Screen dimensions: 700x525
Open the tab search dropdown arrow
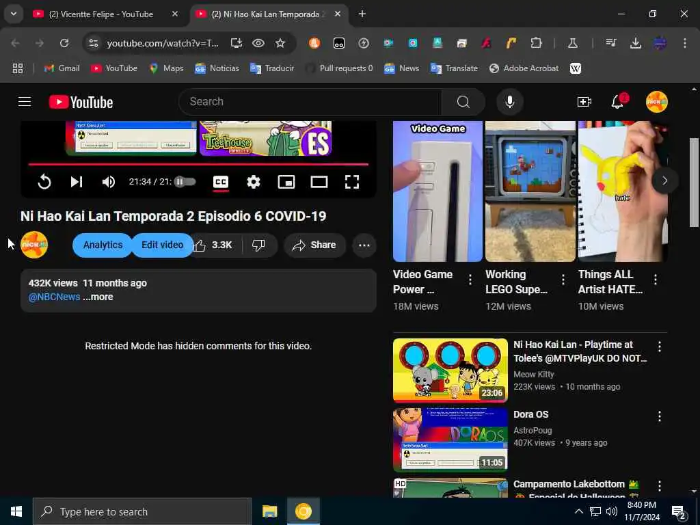click(14, 14)
